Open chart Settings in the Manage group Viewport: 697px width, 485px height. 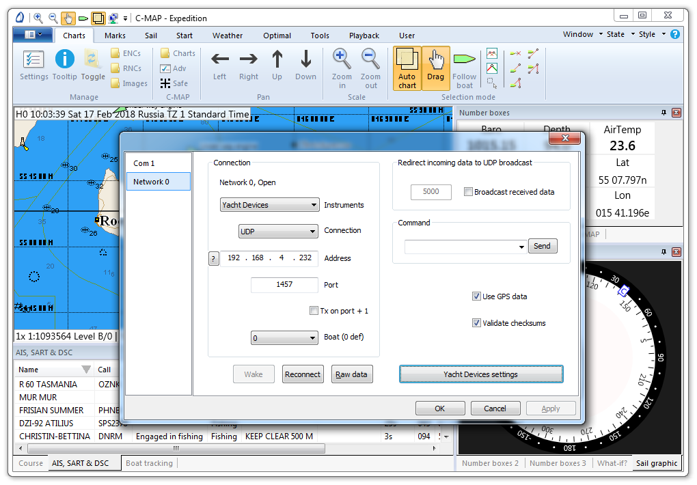pyautogui.click(x=33, y=66)
